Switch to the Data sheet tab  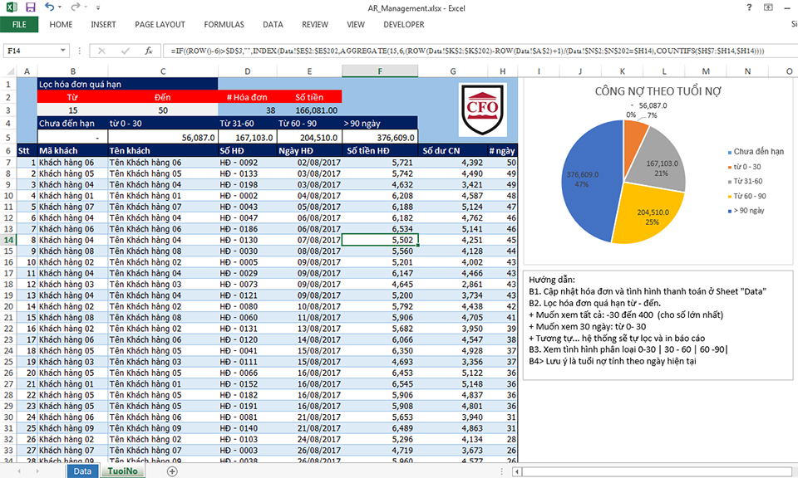click(x=82, y=471)
